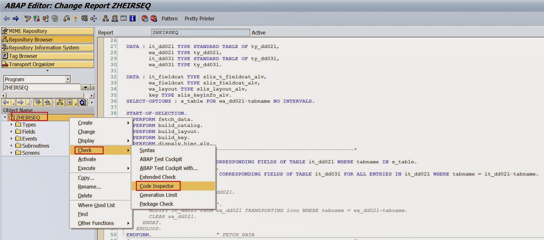
Task: Click the Set/Delete Session Breakpoint stop icon
Action: coord(145,19)
